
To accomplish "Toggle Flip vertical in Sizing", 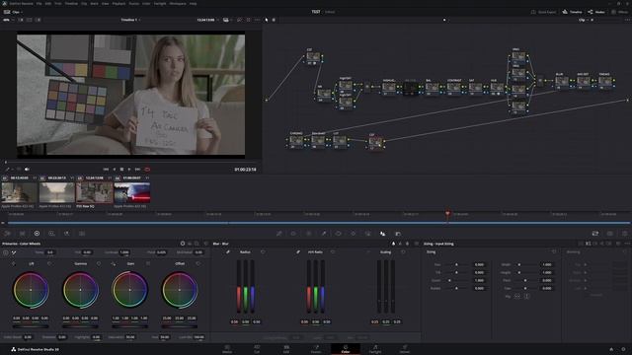I will tap(526, 296).
